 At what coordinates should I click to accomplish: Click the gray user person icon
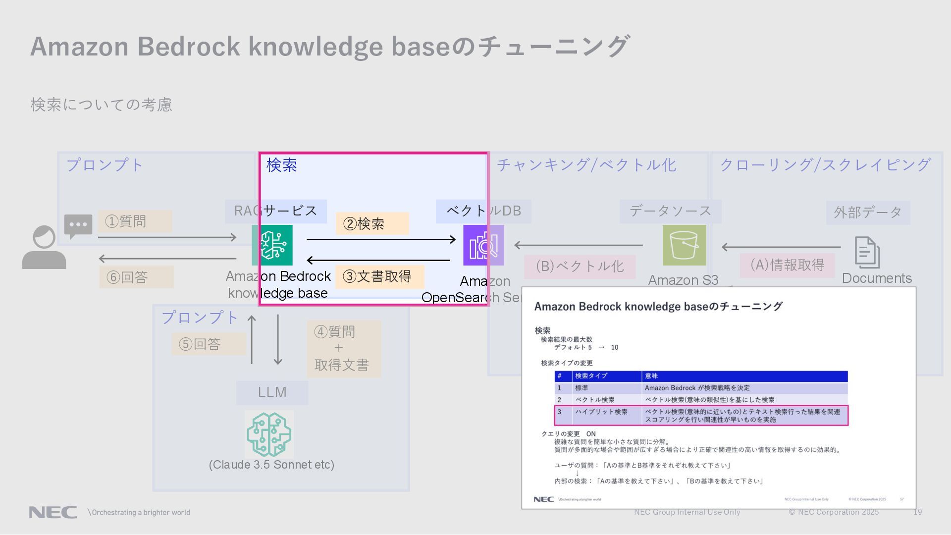click(44, 248)
